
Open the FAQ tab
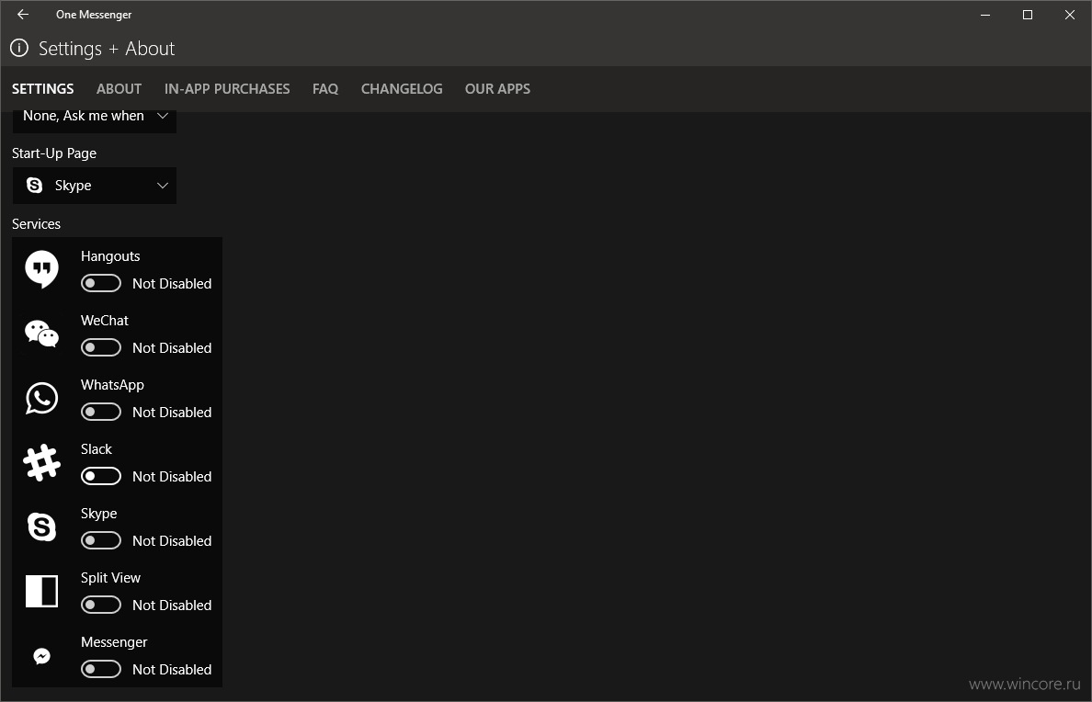[325, 88]
